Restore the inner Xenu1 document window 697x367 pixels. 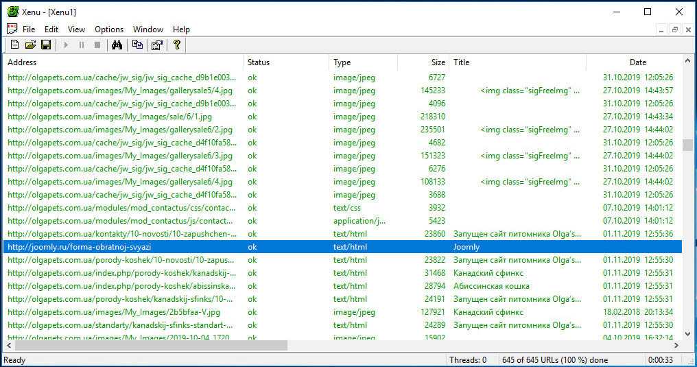click(675, 29)
